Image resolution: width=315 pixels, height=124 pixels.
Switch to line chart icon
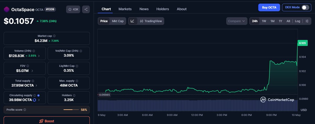point(133,21)
